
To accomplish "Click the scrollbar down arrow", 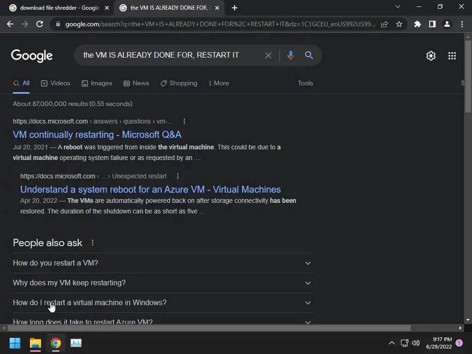I will coord(467,320).
